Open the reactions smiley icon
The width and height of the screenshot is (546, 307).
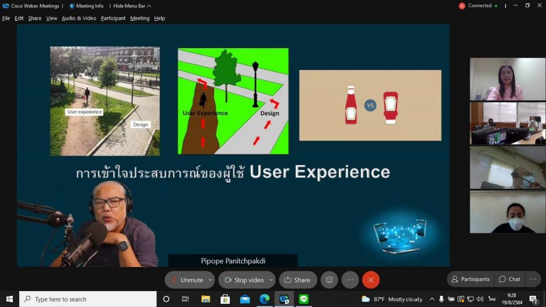point(330,280)
